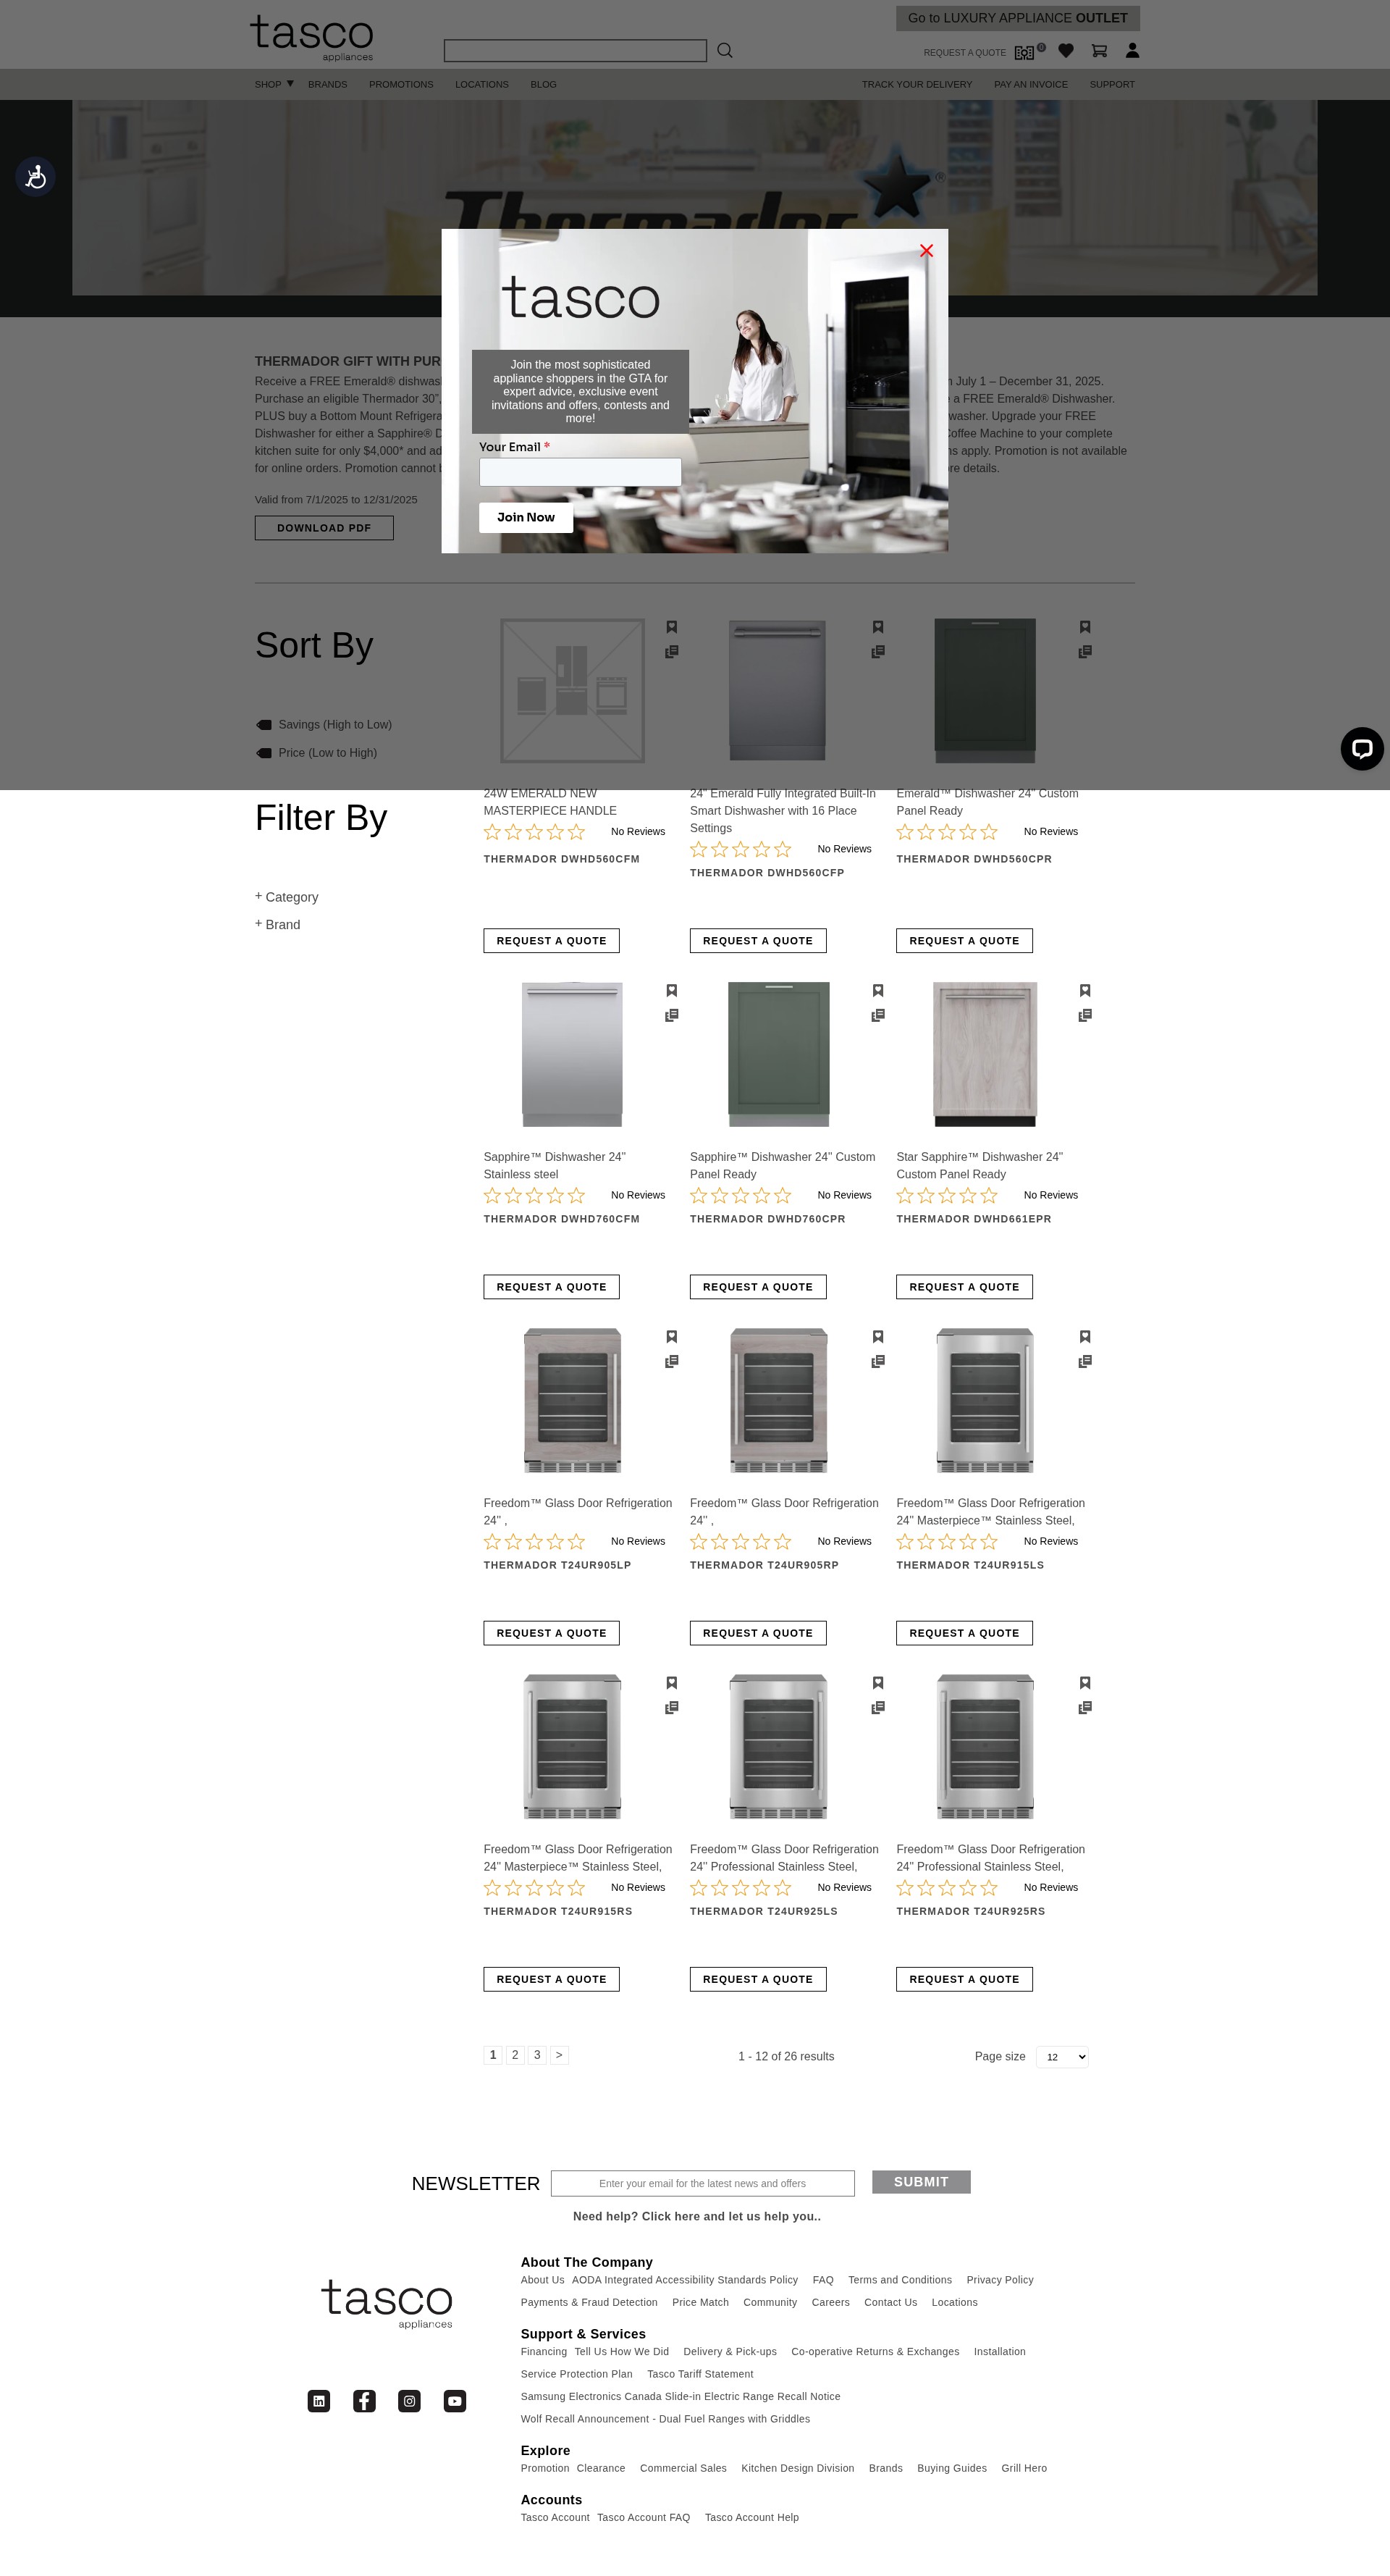Expand the Brand filter
This screenshot has height=2576, width=1390.
tap(278, 924)
